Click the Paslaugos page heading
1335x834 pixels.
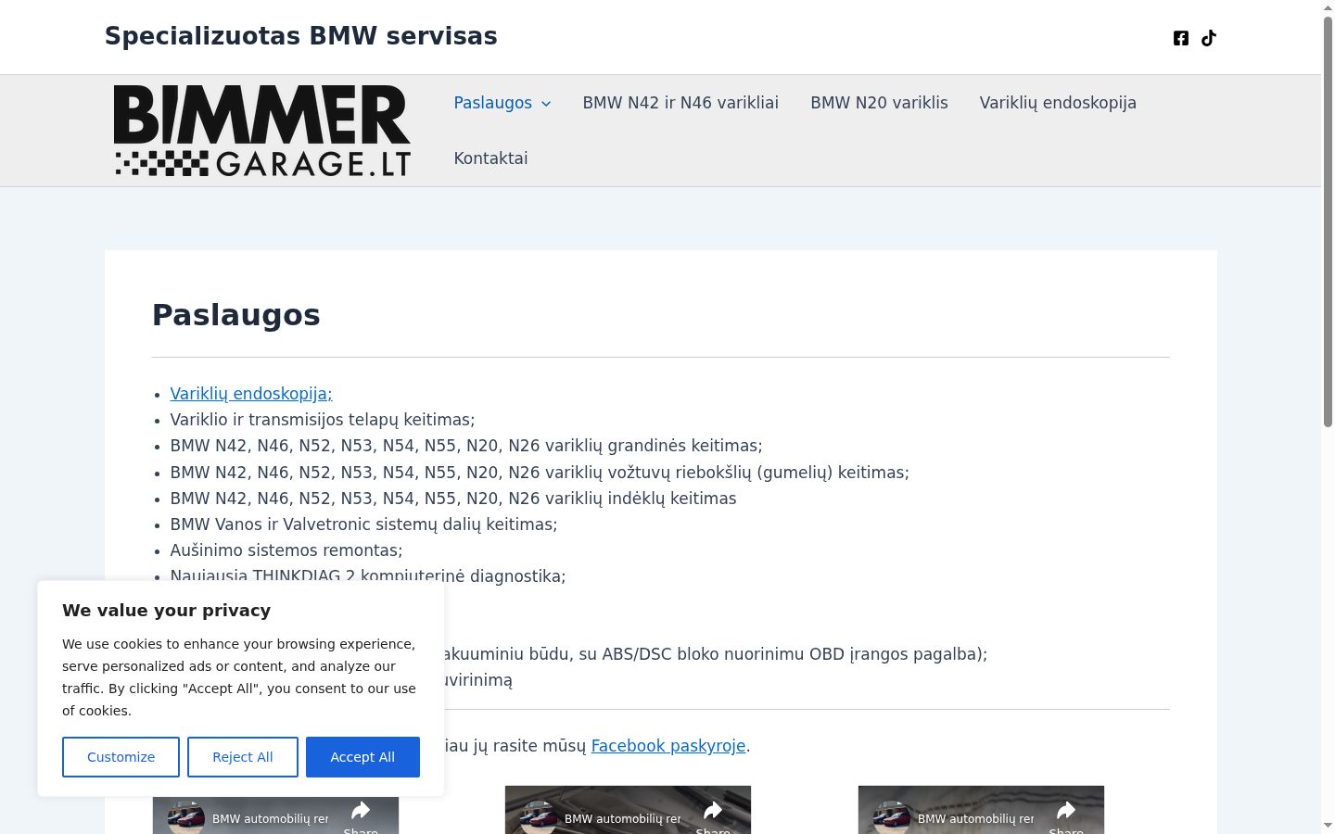pyautogui.click(x=236, y=315)
